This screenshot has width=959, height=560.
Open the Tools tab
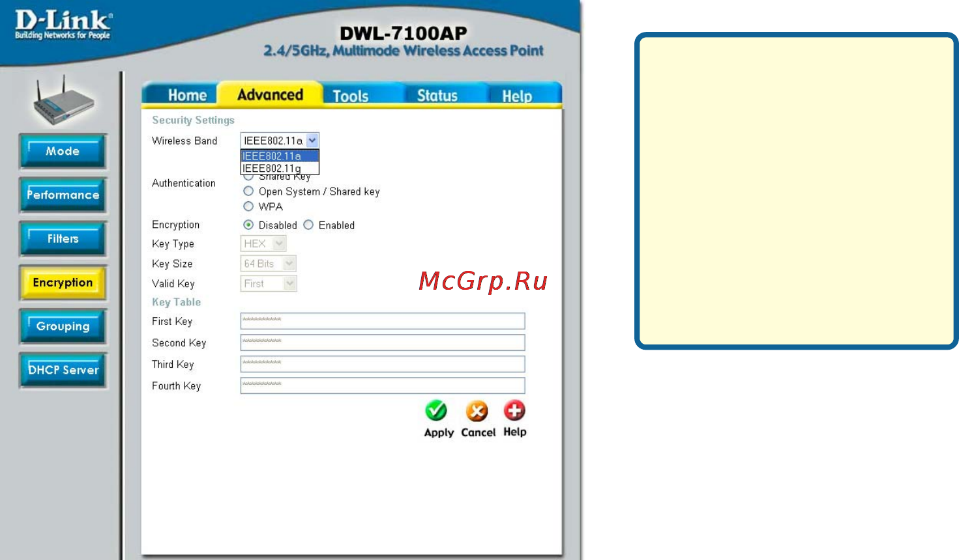click(x=350, y=96)
